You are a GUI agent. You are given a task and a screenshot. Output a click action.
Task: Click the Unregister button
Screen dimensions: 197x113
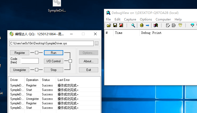[19, 70]
